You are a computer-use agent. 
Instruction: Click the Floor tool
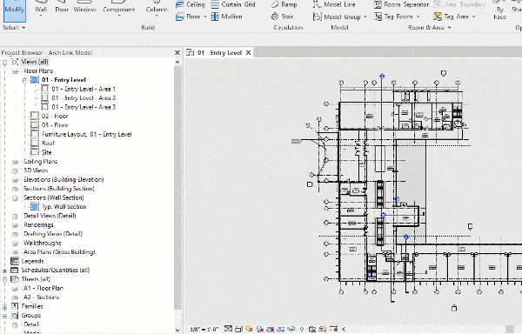[189, 17]
